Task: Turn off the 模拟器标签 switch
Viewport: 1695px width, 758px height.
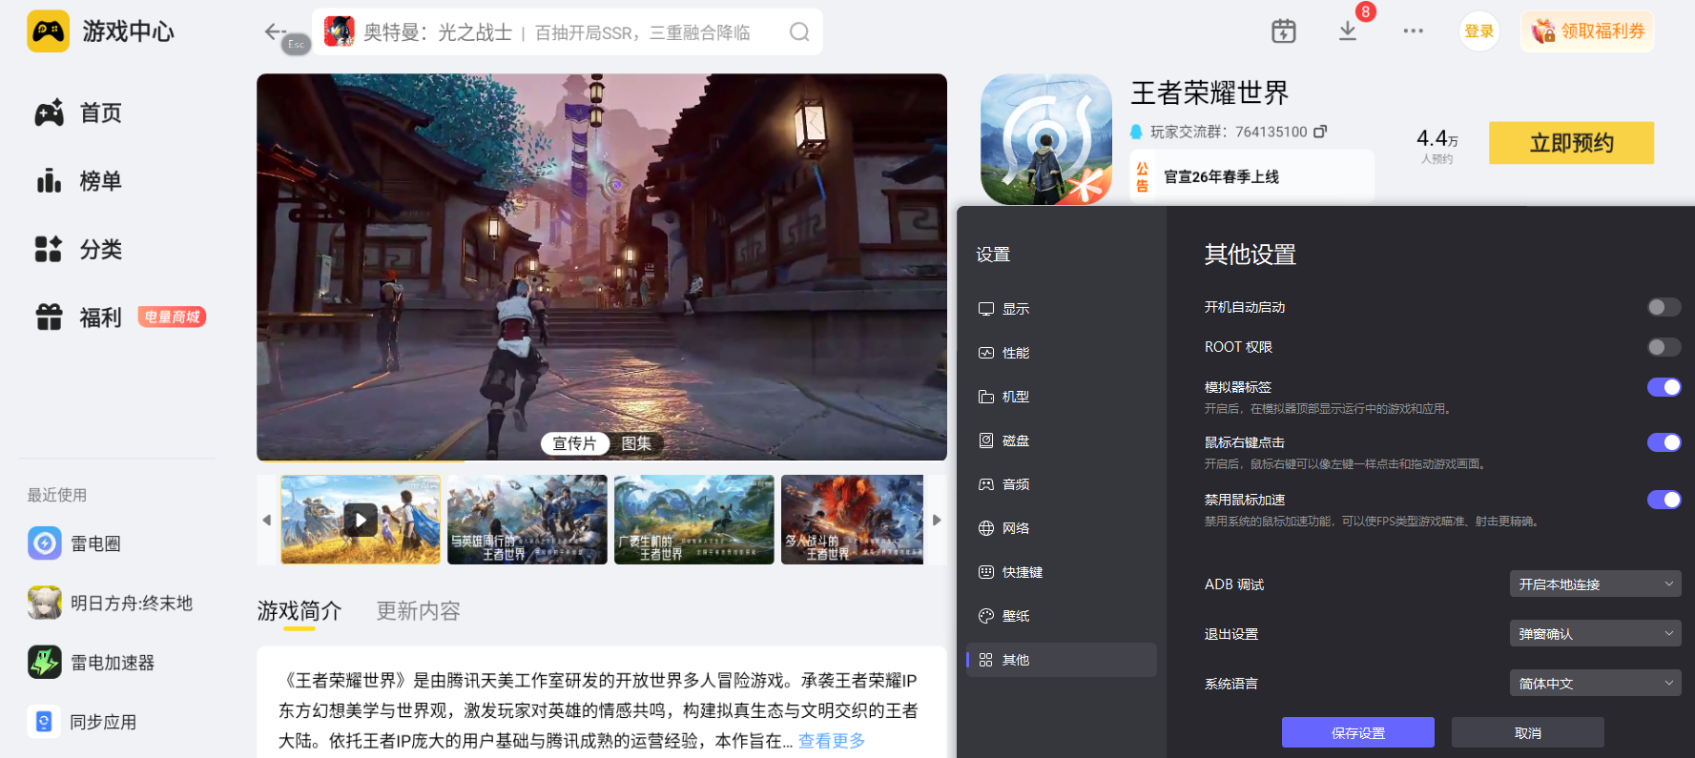Action: click(x=1664, y=387)
